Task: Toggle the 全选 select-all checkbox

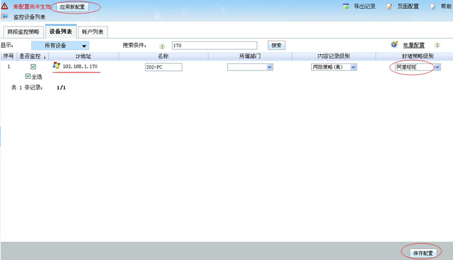Action: click(28, 76)
